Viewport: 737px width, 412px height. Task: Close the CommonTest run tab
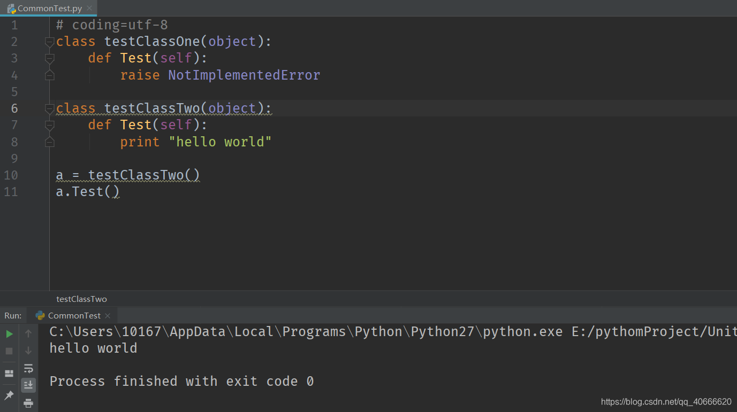[108, 315]
